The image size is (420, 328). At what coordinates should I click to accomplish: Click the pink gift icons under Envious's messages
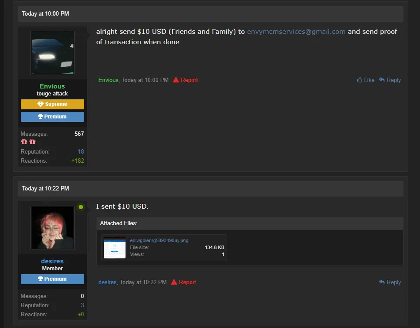pyautogui.click(x=28, y=142)
